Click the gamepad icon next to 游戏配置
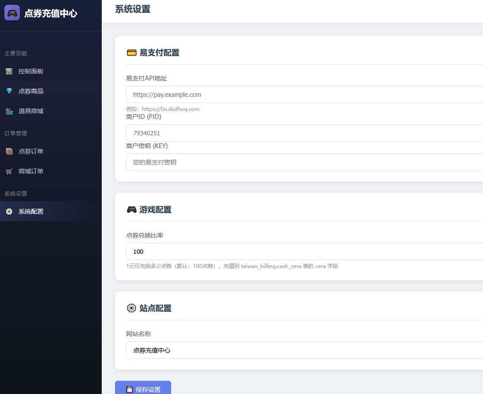Screen dimensions: 483x394 pos(131,209)
